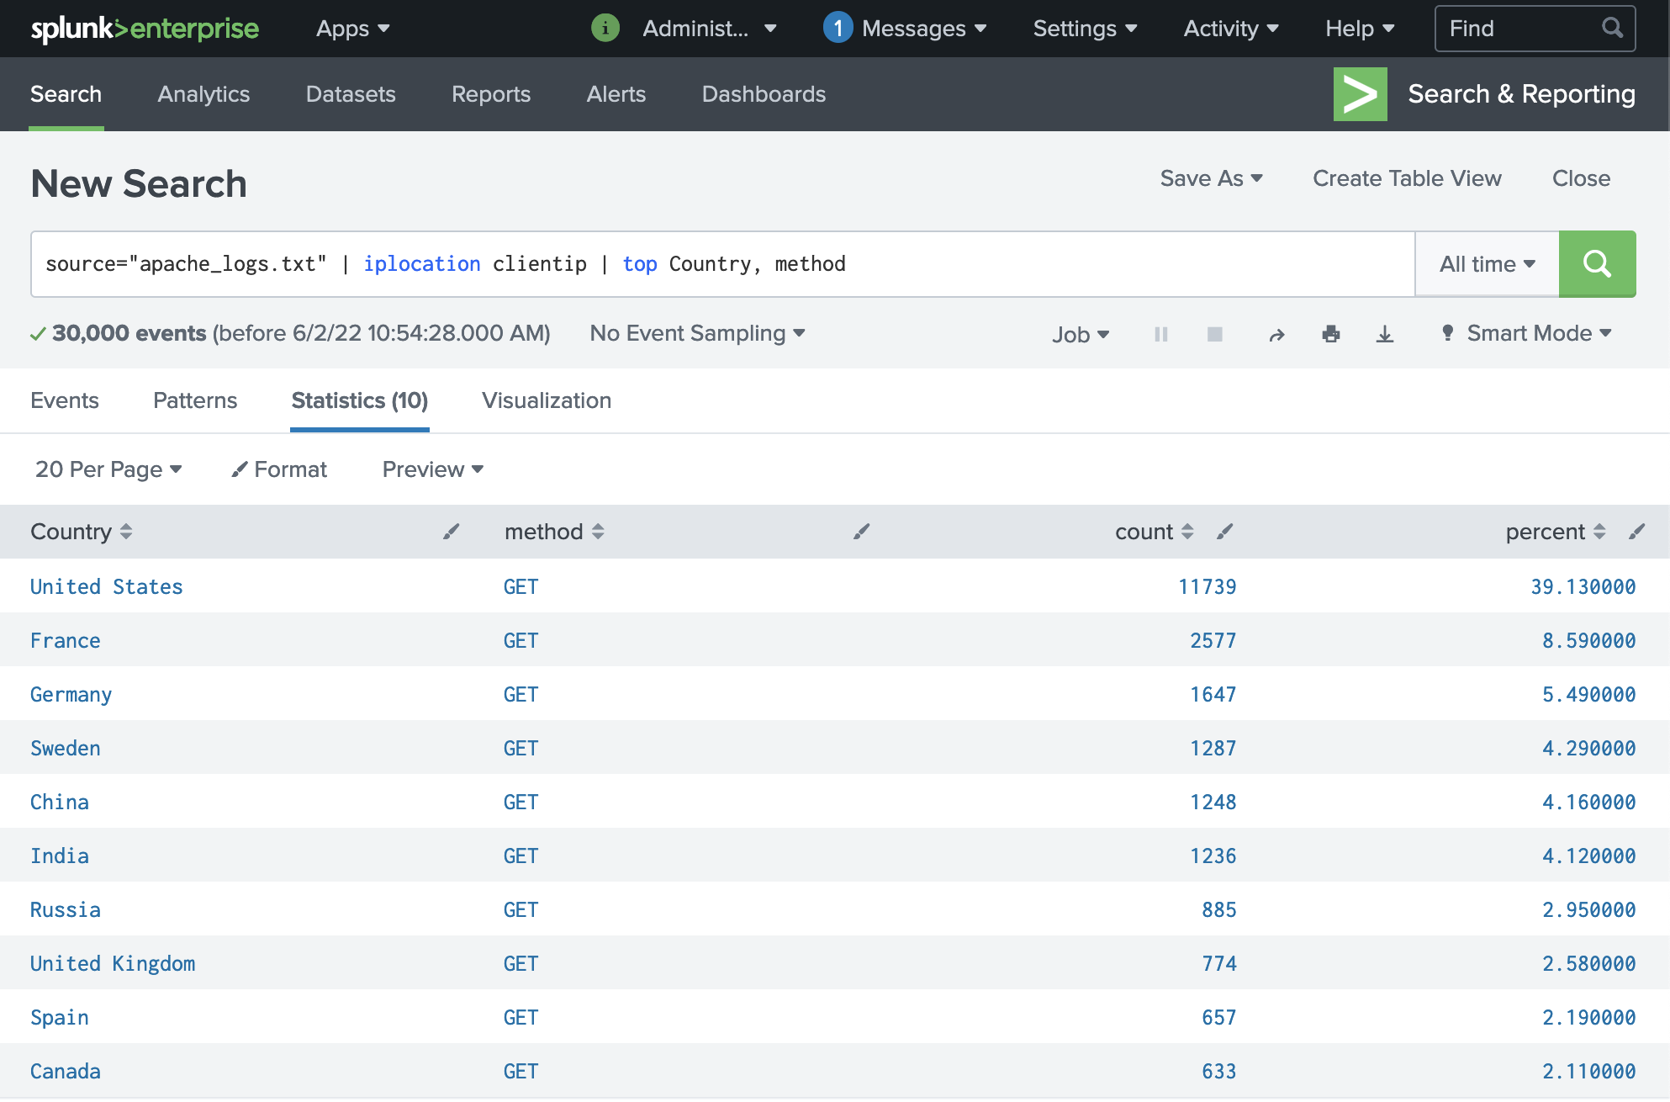Stop the search job
1670x1102 pixels.
1214,335
